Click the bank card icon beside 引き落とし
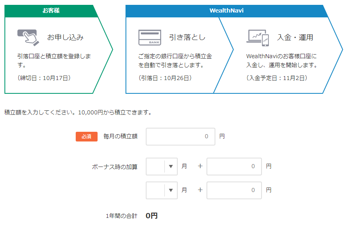Viewport: 349px width, 230px height. coord(150,38)
